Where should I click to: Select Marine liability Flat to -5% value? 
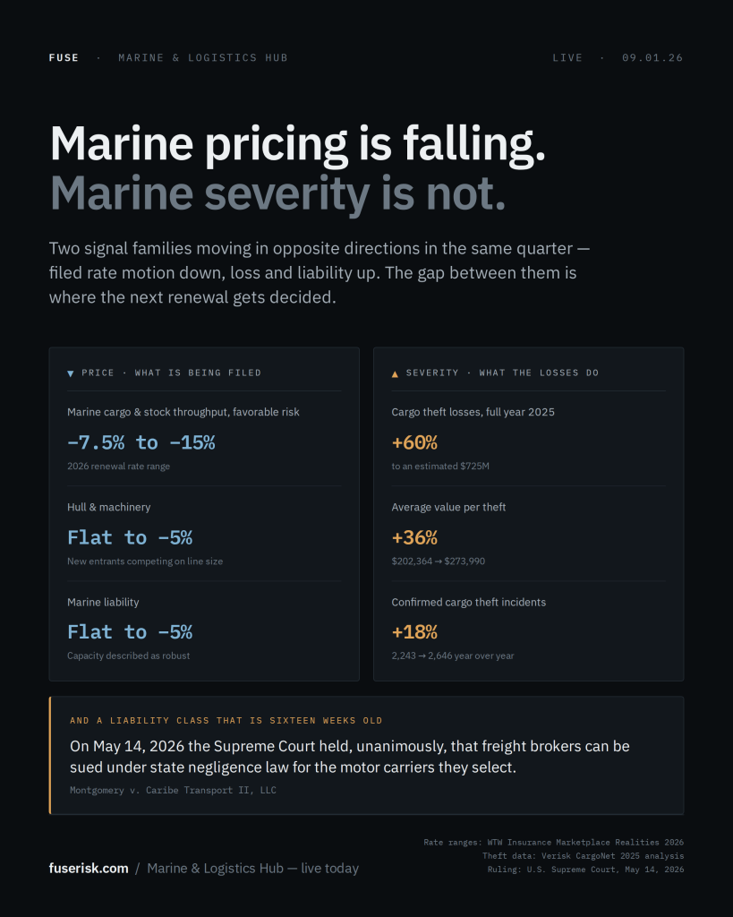coord(130,632)
